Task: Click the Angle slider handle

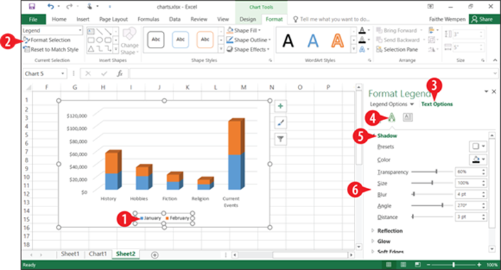Action: tap(442, 205)
